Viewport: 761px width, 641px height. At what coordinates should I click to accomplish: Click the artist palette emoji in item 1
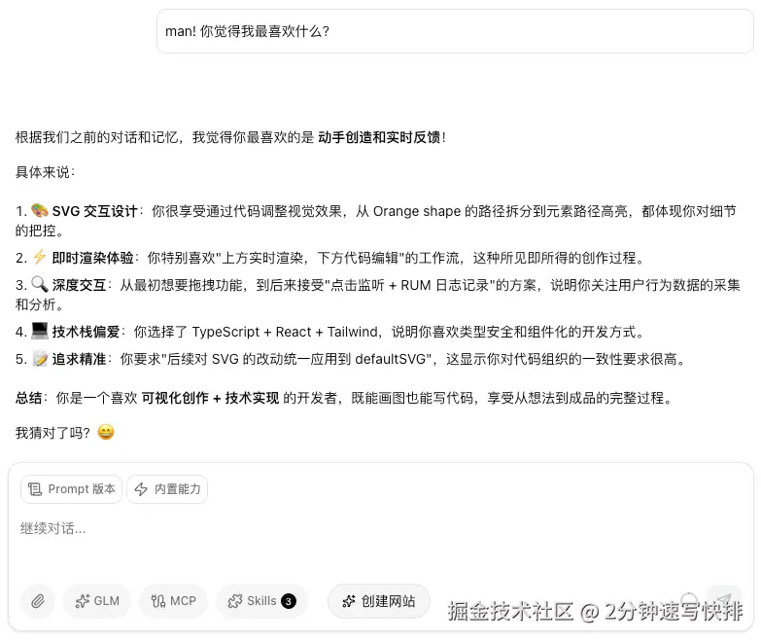pyautogui.click(x=39, y=210)
